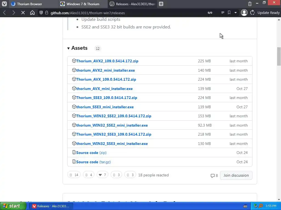Open the Windows start menu
The image size is (281, 210).
tap(13, 206)
